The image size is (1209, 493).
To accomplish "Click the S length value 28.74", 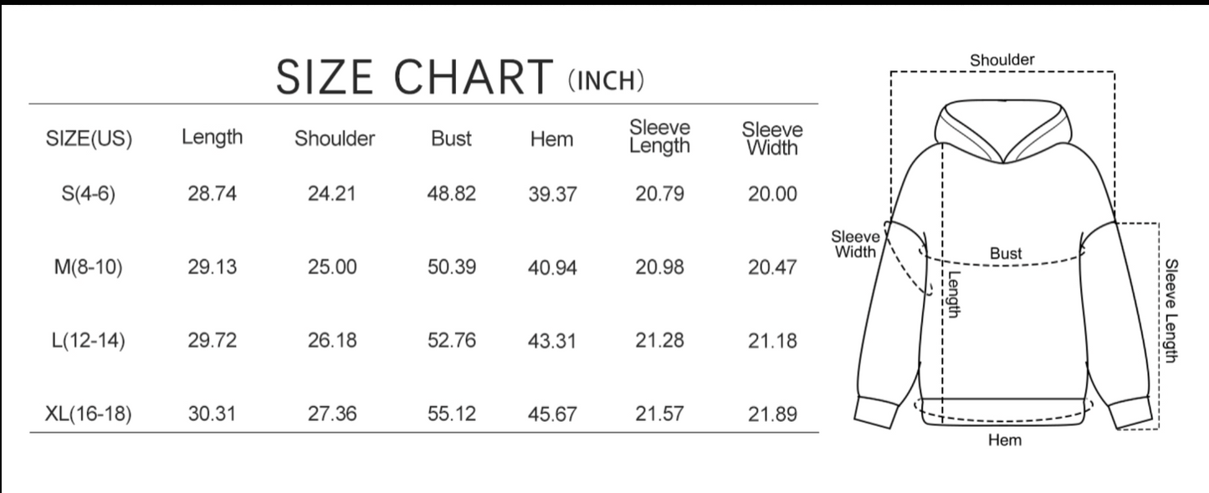I will coord(213,195).
